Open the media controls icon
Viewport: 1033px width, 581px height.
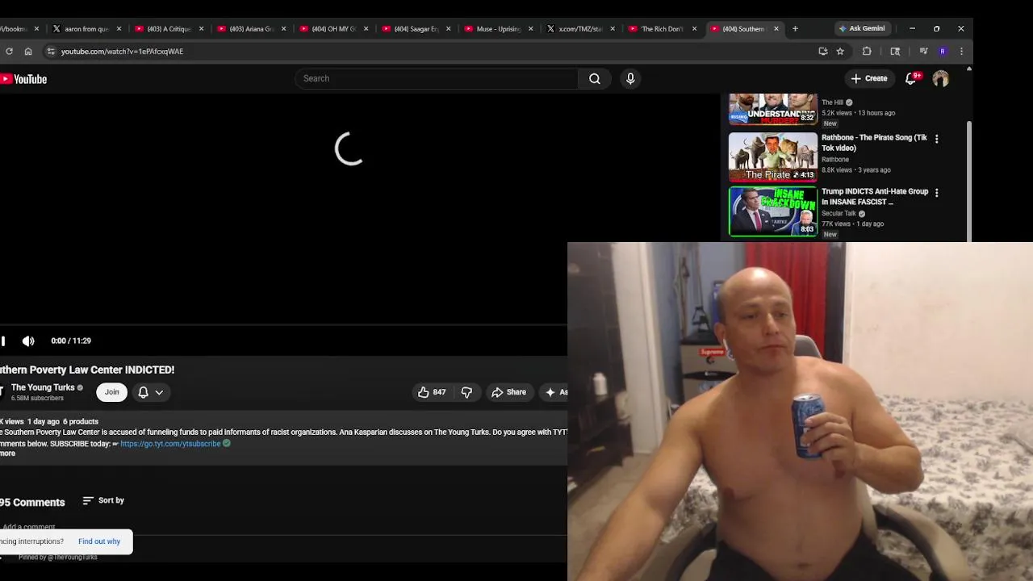[923, 52]
